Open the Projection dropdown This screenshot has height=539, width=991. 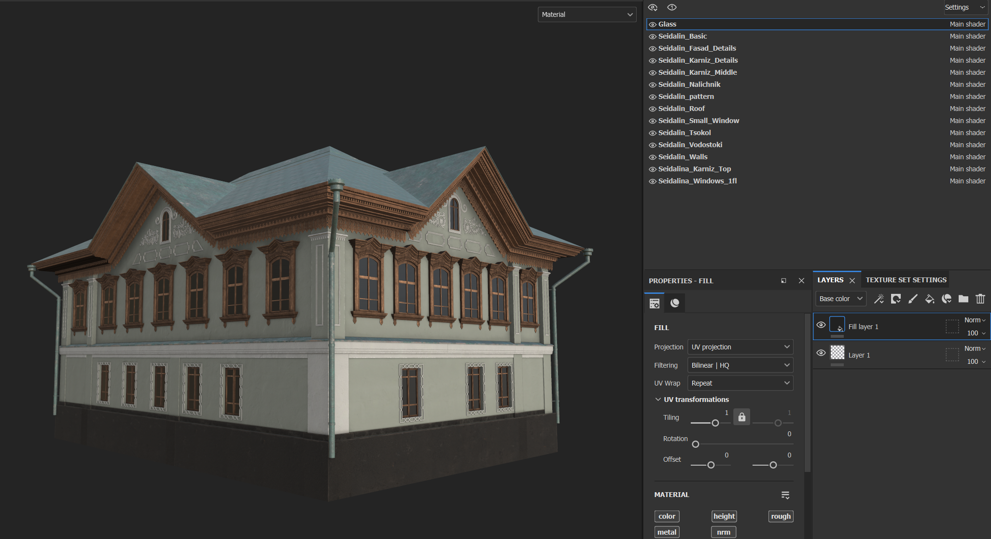pyautogui.click(x=740, y=347)
